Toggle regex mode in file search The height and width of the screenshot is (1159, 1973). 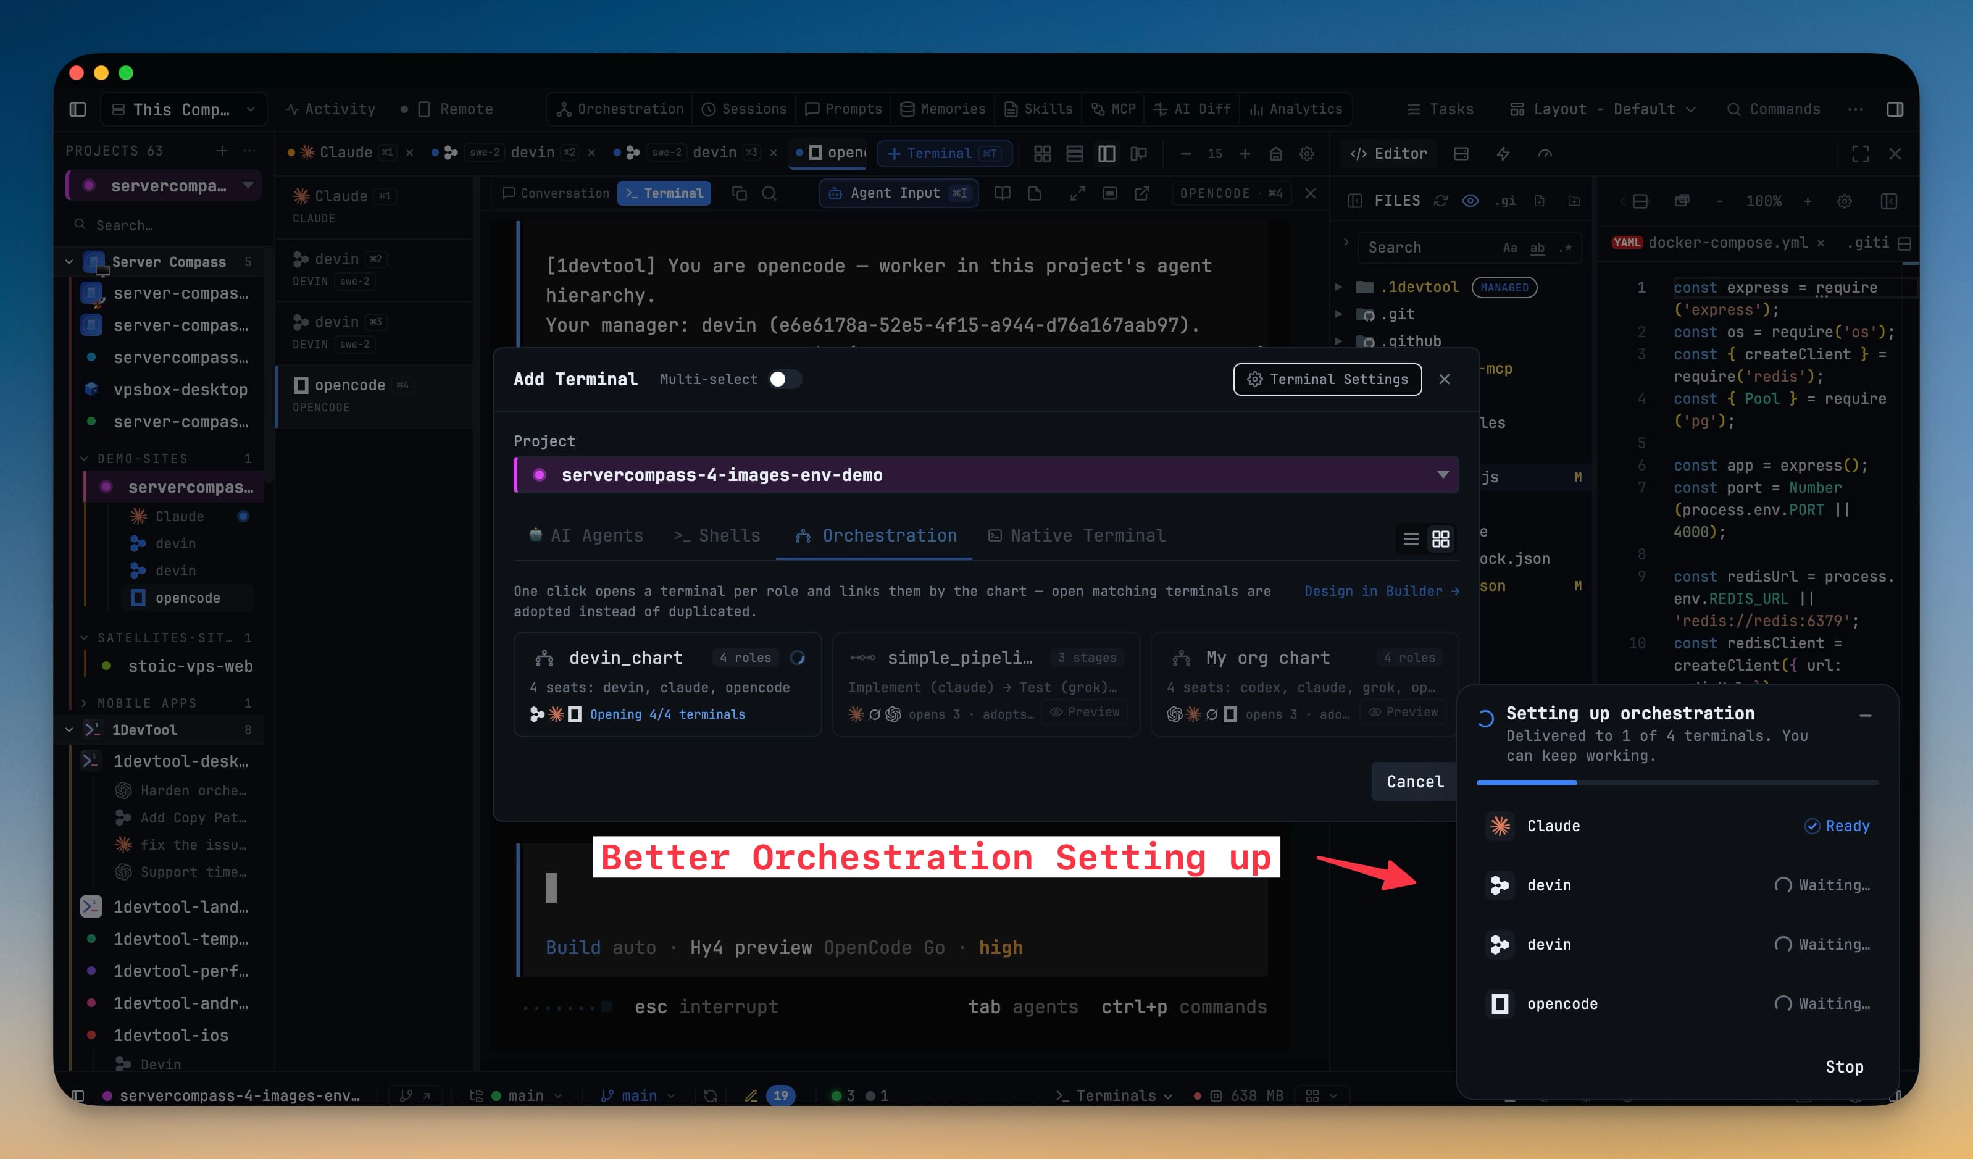click(1565, 248)
